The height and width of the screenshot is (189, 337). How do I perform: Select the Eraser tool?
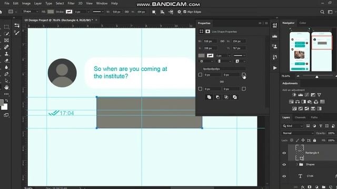pyautogui.click(x=6, y=61)
